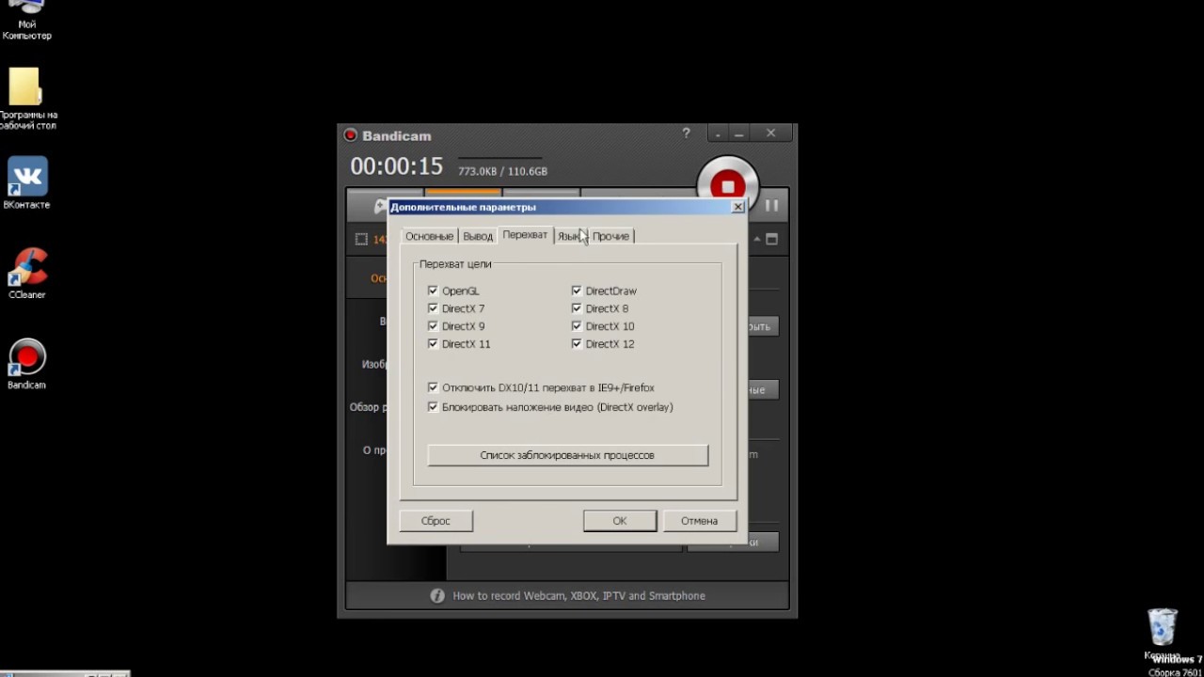Click the Bandicam recording size progress bar
The height and width of the screenshot is (677, 1204).
[499, 159]
